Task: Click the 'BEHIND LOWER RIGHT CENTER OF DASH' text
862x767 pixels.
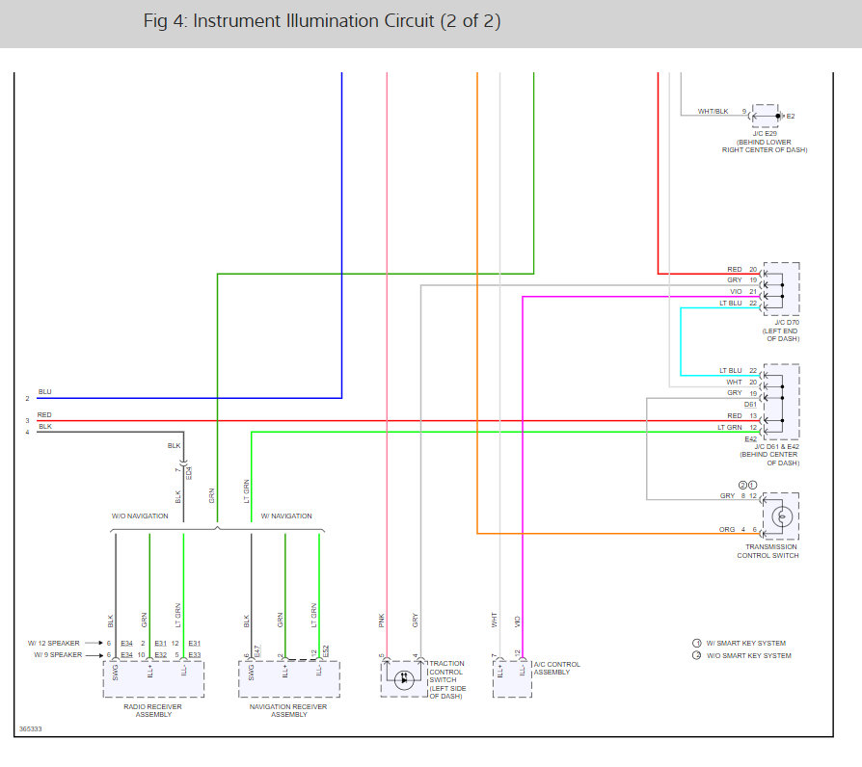Action: point(765,145)
